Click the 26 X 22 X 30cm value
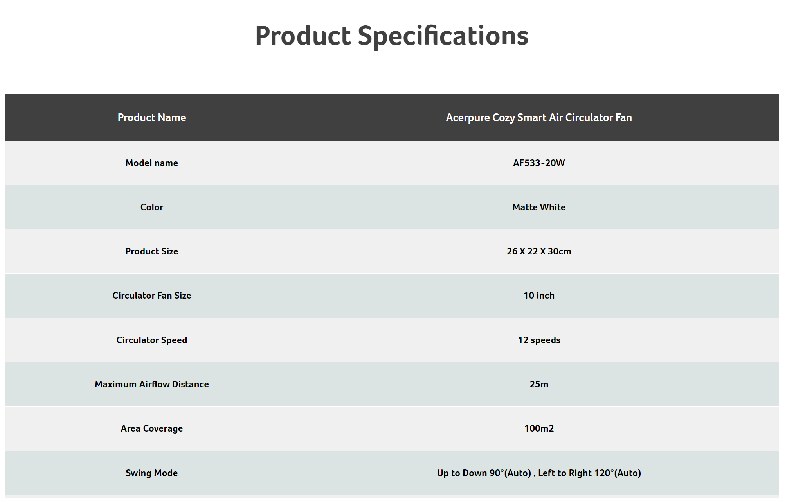The height and width of the screenshot is (498, 785). tap(539, 251)
